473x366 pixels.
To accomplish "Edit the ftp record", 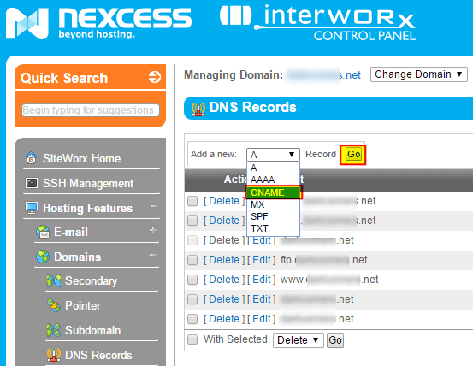I will pos(261,260).
